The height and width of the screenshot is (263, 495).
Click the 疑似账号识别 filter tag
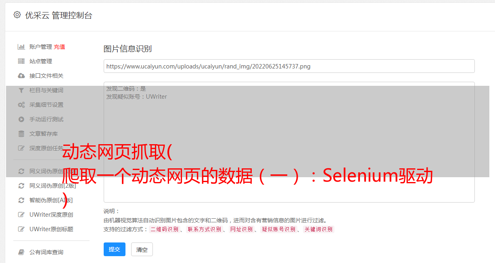pyautogui.click(x=278, y=229)
